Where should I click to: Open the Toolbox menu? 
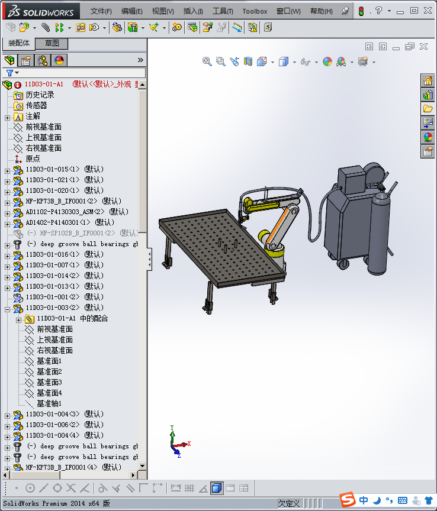(255, 11)
